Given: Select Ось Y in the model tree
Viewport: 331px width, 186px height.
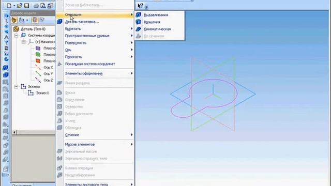Looking at the screenshot, I should pyautogui.click(x=48, y=74).
